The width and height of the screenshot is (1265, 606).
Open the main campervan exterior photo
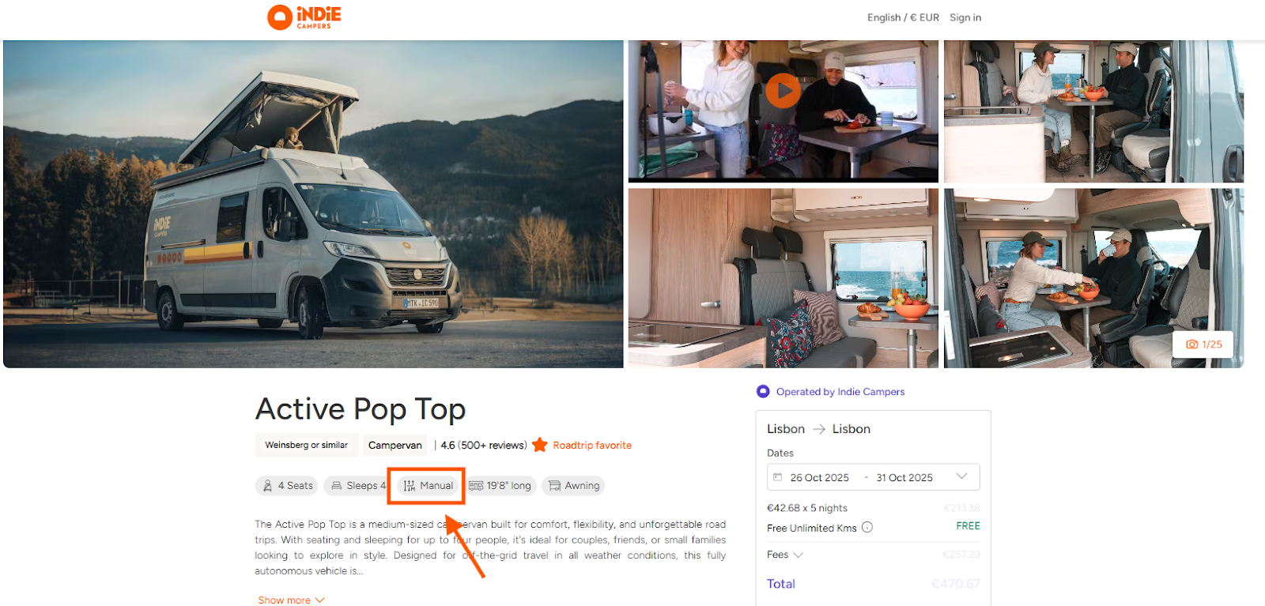click(313, 204)
